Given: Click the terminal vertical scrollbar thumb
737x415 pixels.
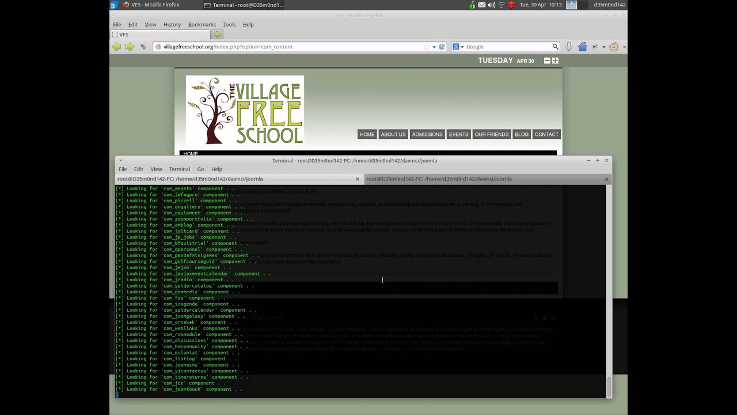Looking at the screenshot, I should 609,386.
